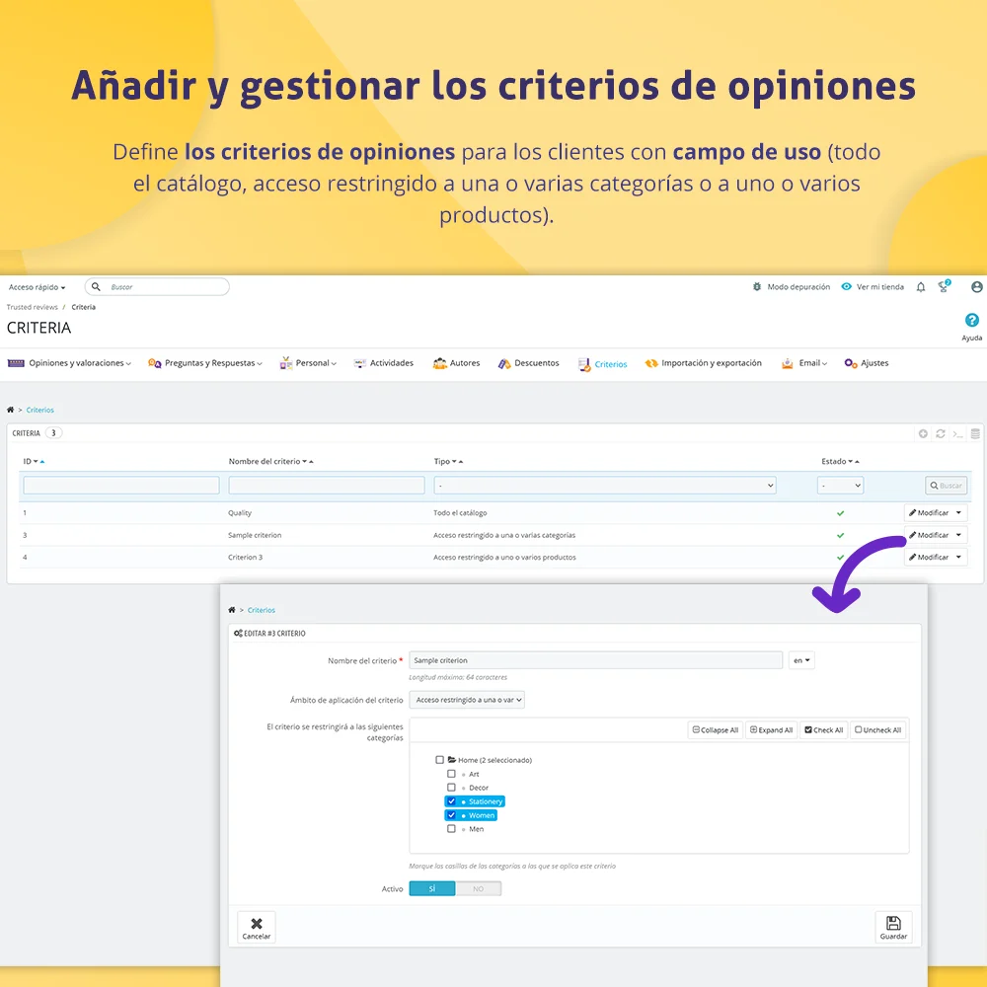
Task: Open Personal menu
Action: point(308,363)
